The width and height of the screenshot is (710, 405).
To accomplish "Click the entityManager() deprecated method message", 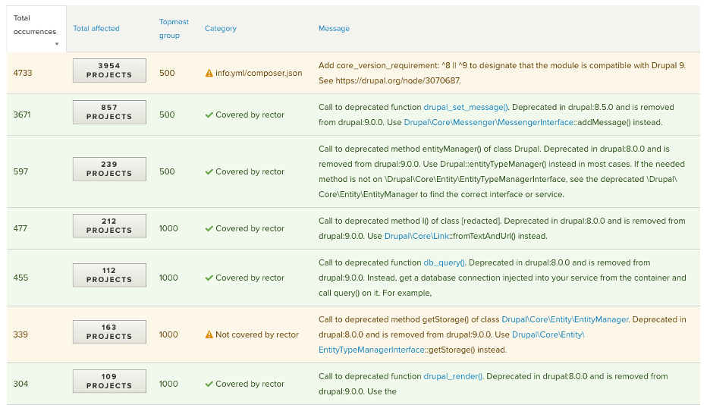I will 501,171.
